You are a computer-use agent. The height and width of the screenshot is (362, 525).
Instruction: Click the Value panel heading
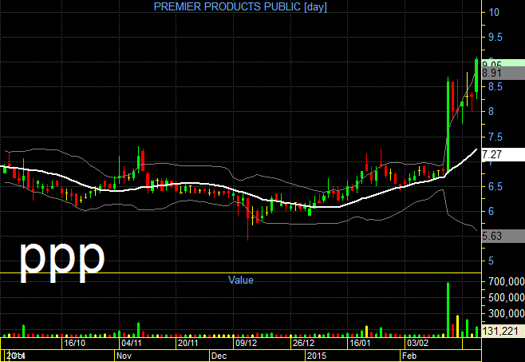240,280
